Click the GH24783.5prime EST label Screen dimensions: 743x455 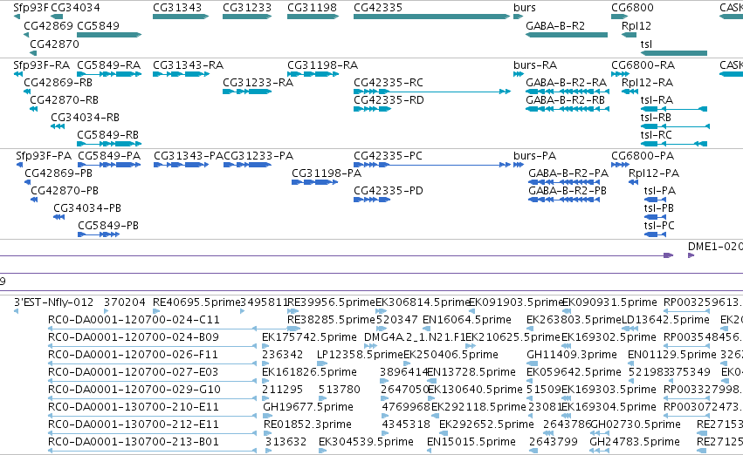point(635,442)
